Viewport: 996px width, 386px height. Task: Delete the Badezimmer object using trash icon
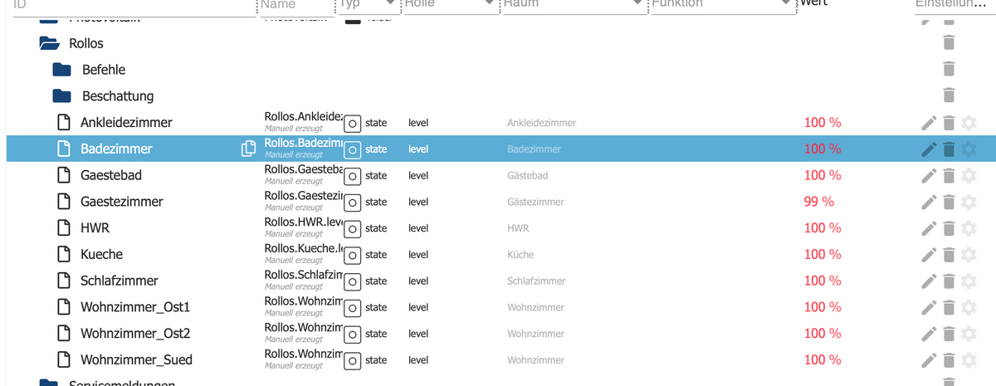pyautogui.click(x=950, y=149)
